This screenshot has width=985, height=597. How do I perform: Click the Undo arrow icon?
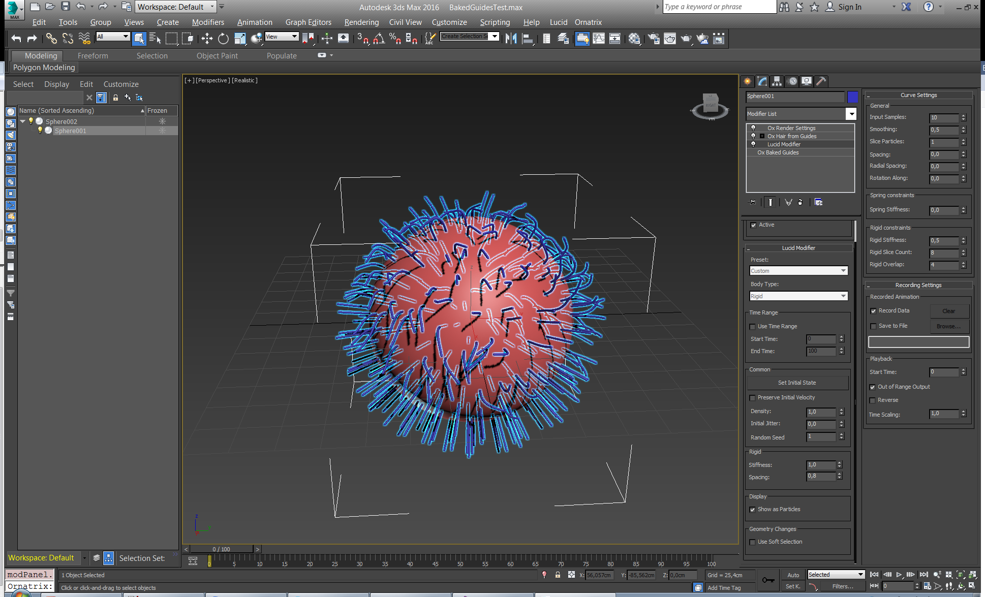tap(16, 39)
